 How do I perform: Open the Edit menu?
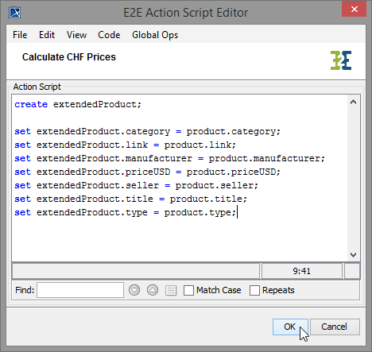pos(47,35)
